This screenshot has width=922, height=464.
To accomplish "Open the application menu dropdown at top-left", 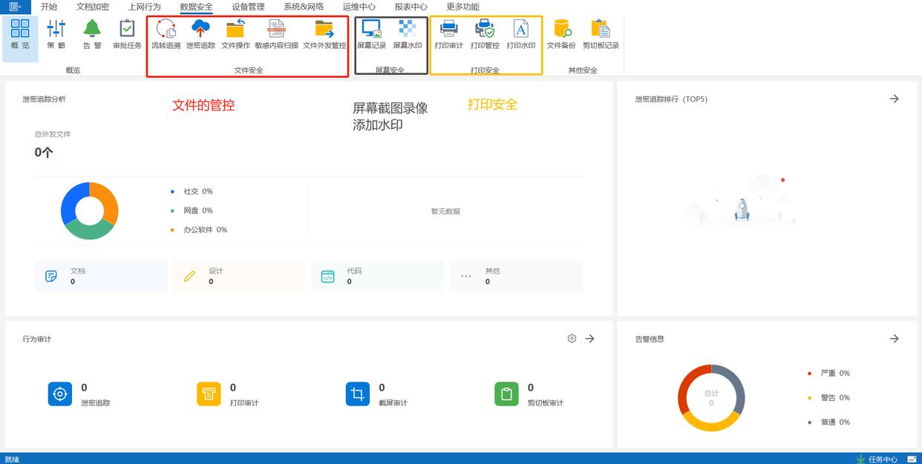I will pos(15,7).
